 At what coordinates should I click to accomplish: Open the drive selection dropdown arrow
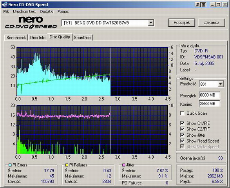point(150,23)
